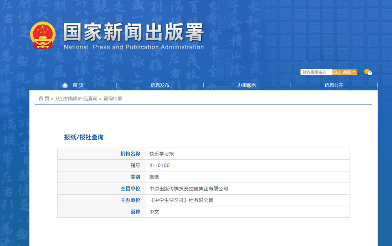Open the 首页 navigation menu item
This screenshot has width=392, height=246.
pos(78,85)
